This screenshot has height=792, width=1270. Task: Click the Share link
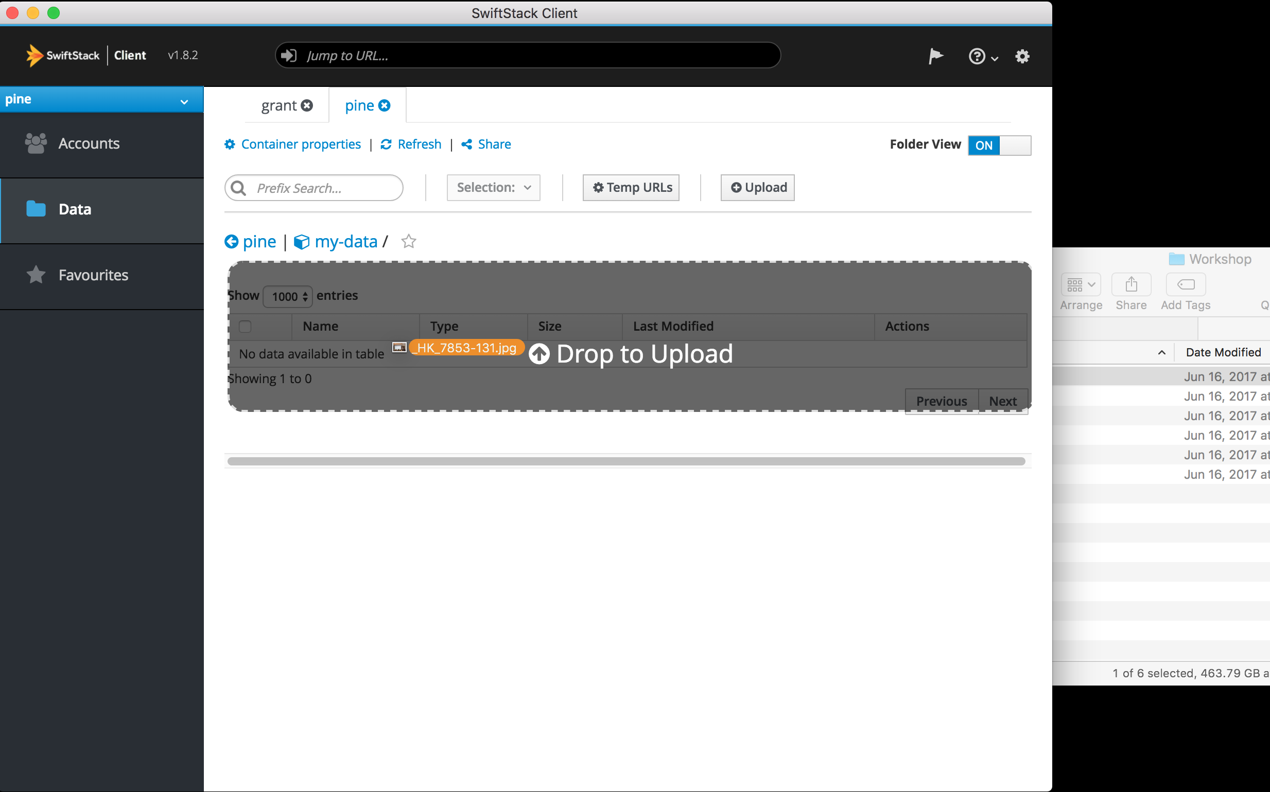(x=494, y=145)
